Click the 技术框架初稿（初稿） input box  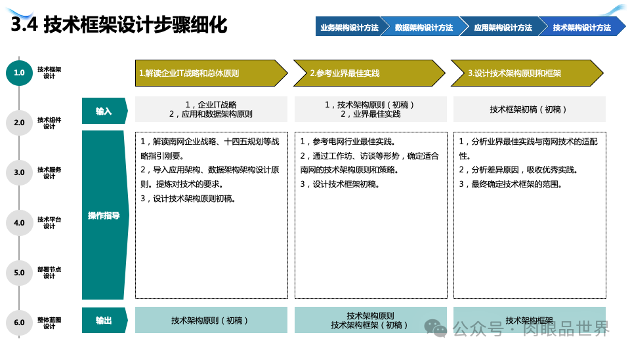click(x=530, y=109)
